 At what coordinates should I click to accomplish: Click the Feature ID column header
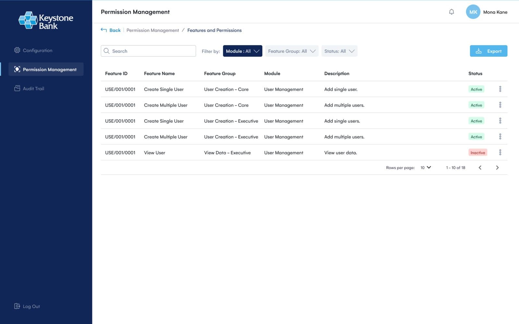click(x=116, y=74)
